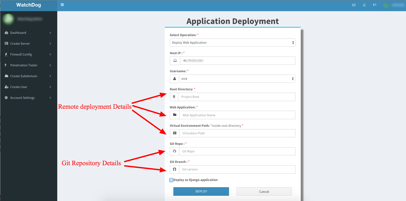Click the GitHub icon beside Git Repo
The image size is (406, 201).
coord(175,151)
